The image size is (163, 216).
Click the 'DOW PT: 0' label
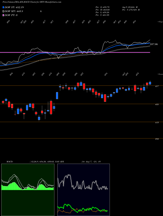[11, 15]
